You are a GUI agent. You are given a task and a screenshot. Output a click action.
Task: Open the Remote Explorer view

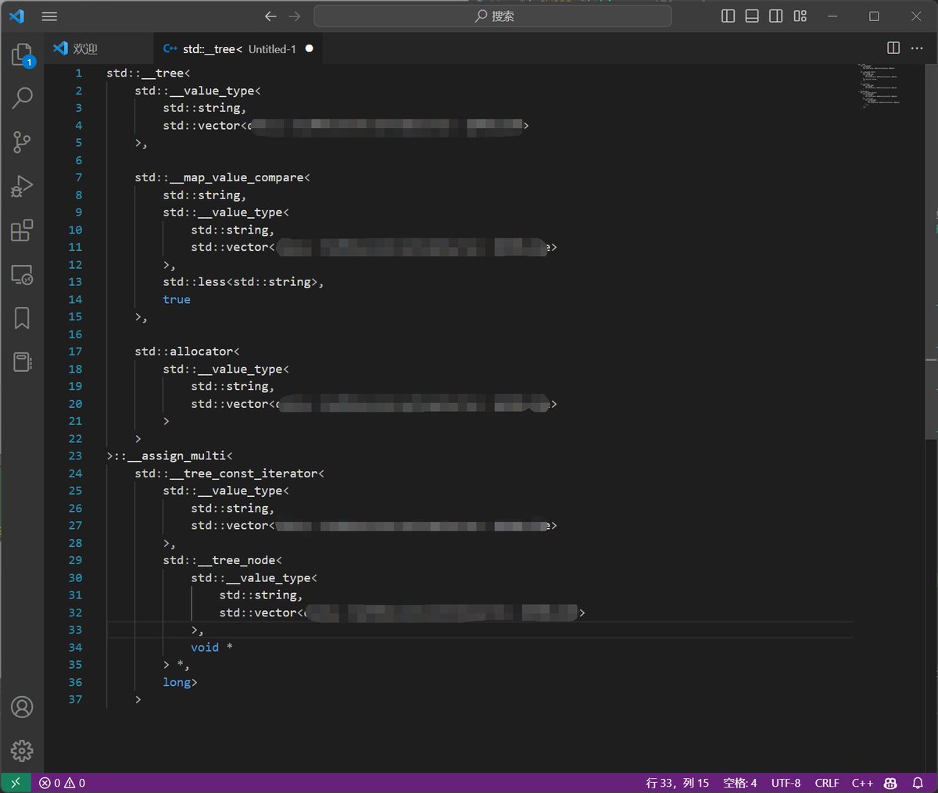[22, 274]
